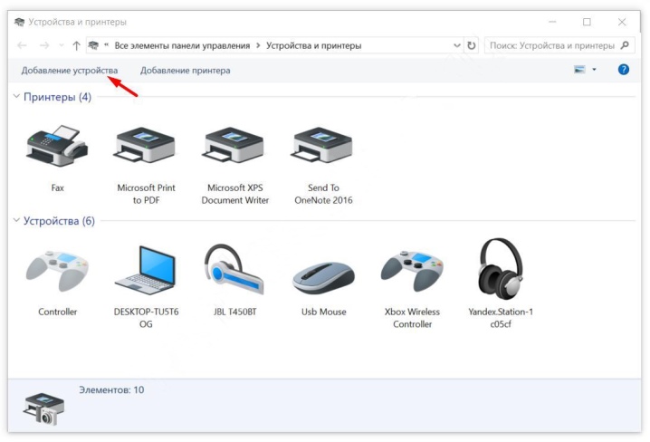Click the search magnifier icon
Screen dimensions: 650x442
pos(625,45)
